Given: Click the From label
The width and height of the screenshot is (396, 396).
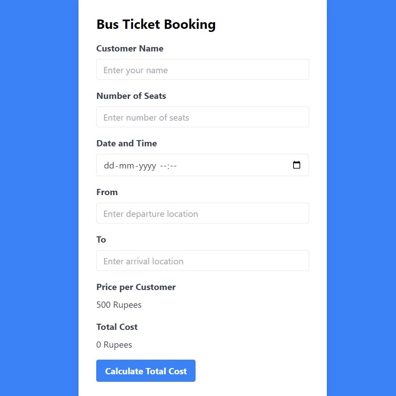Looking at the screenshot, I should click(107, 192).
